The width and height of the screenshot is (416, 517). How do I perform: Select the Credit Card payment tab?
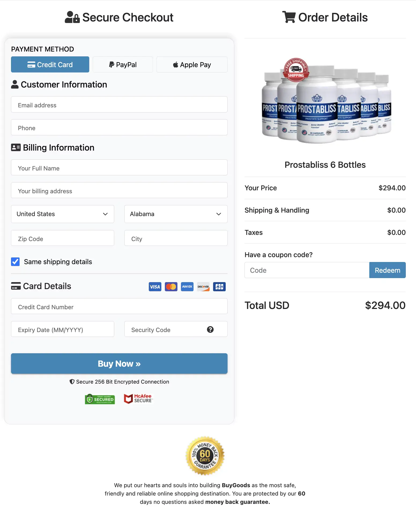coord(50,64)
